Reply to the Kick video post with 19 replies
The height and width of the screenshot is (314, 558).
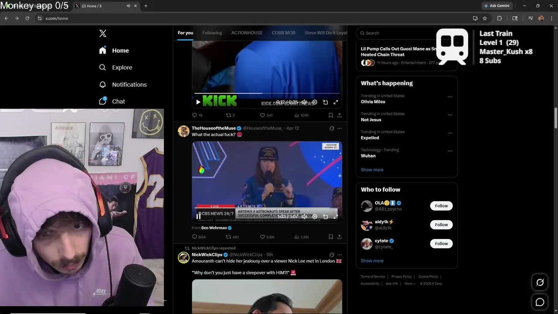197,115
